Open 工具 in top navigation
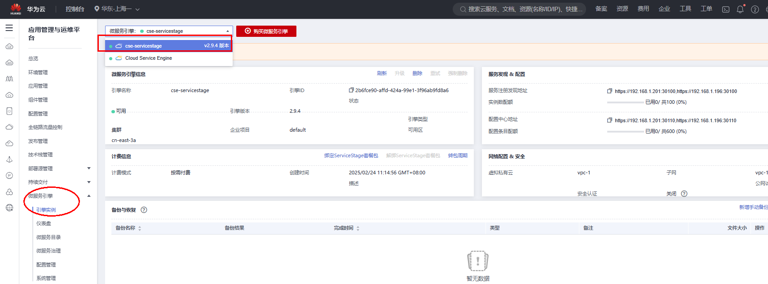Image resolution: width=768 pixels, height=284 pixels. pyautogui.click(x=685, y=9)
